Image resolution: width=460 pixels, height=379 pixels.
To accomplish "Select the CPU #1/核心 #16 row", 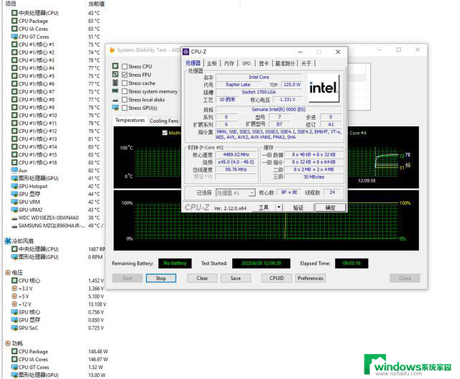I will 52,162.
